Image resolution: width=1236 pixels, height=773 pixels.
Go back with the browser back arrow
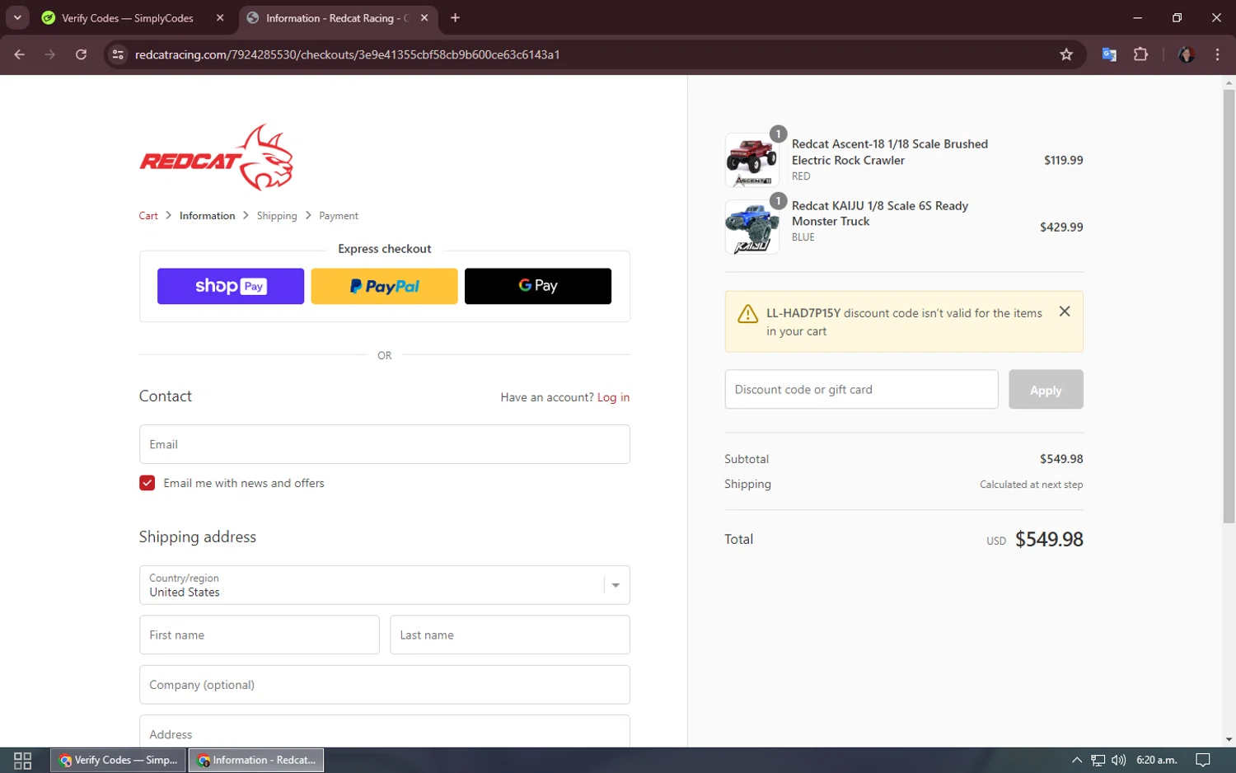(20, 54)
